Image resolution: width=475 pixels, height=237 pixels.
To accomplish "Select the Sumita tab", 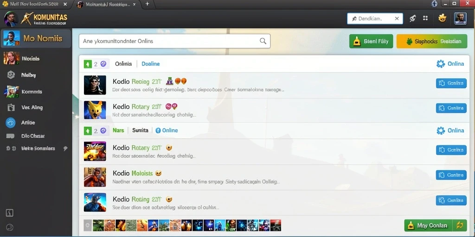I will (x=140, y=130).
